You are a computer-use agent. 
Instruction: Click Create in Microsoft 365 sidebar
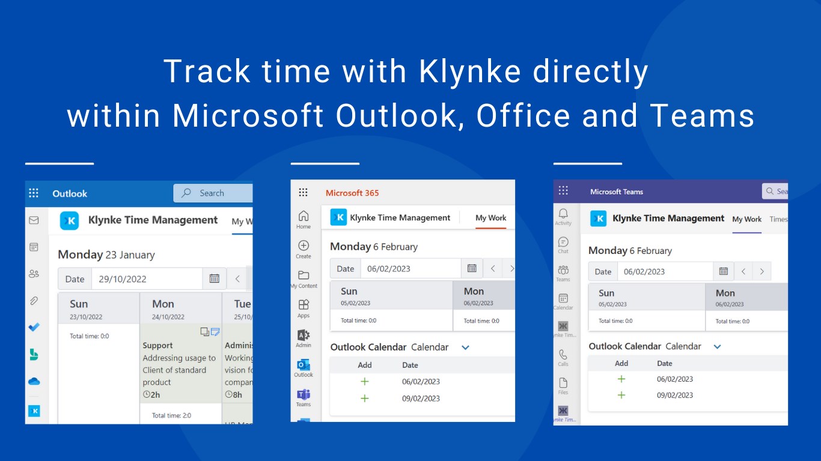click(304, 249)
